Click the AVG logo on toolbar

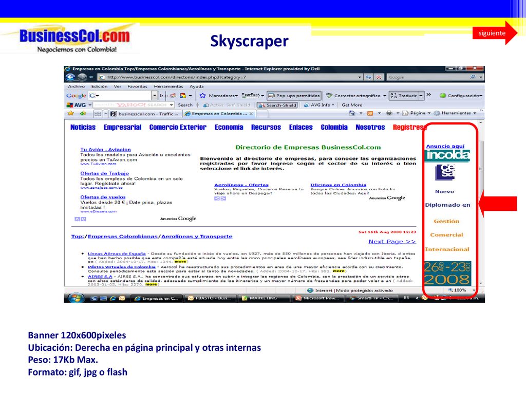(76, 105)
